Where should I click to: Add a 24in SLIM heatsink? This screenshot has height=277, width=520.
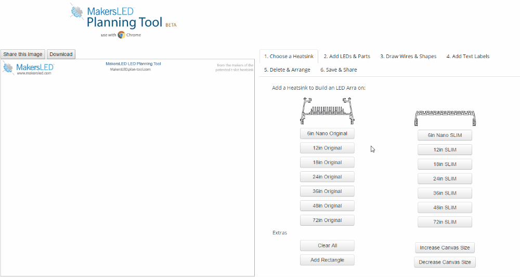[x=445, y=179]
